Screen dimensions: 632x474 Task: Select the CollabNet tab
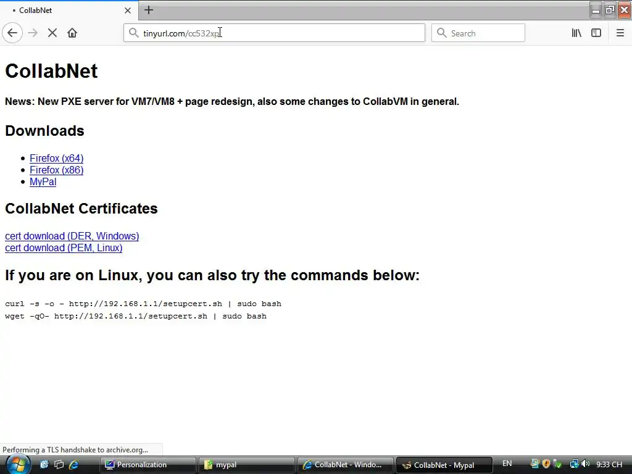(69, 10)
